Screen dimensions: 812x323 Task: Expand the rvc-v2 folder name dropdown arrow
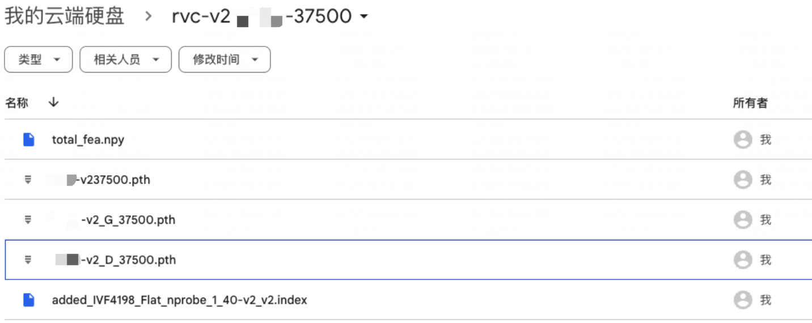click(363, 17)
